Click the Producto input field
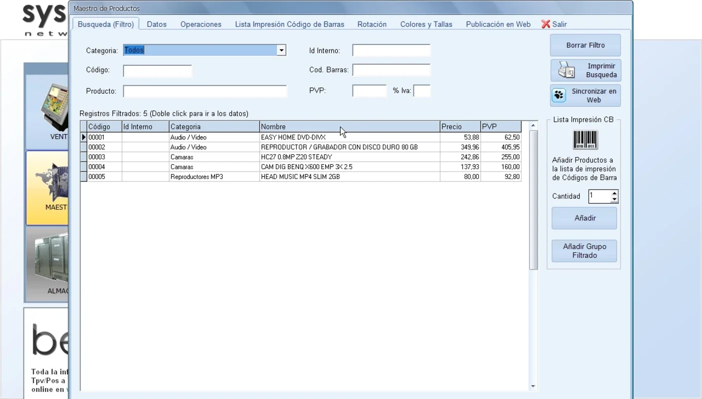This screenshot has width=702, height=399. click(205, 91)
